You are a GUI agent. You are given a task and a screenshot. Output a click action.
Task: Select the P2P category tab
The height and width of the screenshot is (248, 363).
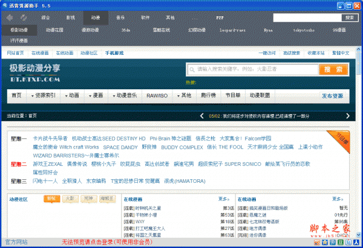coord(220,17)
